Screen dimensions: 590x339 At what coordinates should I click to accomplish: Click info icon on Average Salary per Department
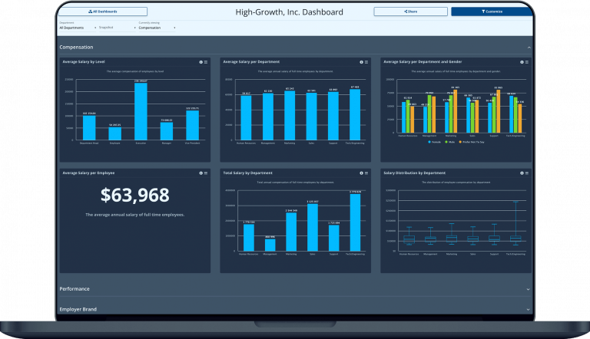click(361, 62)
